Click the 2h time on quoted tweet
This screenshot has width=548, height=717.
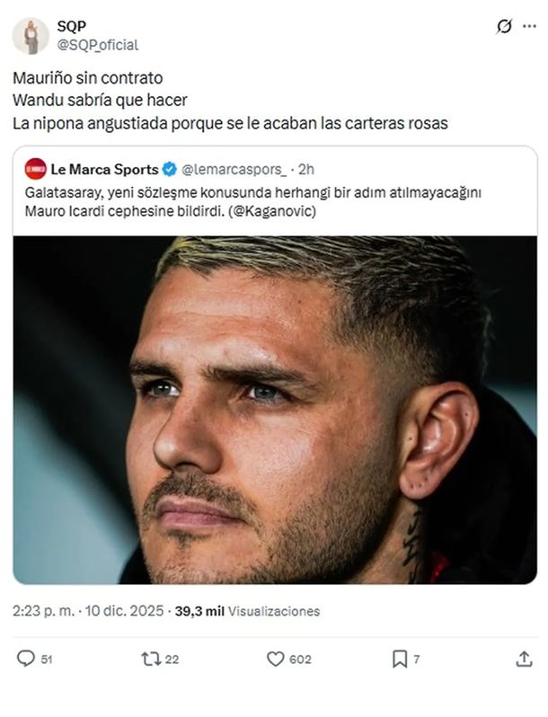click(306, 169)
